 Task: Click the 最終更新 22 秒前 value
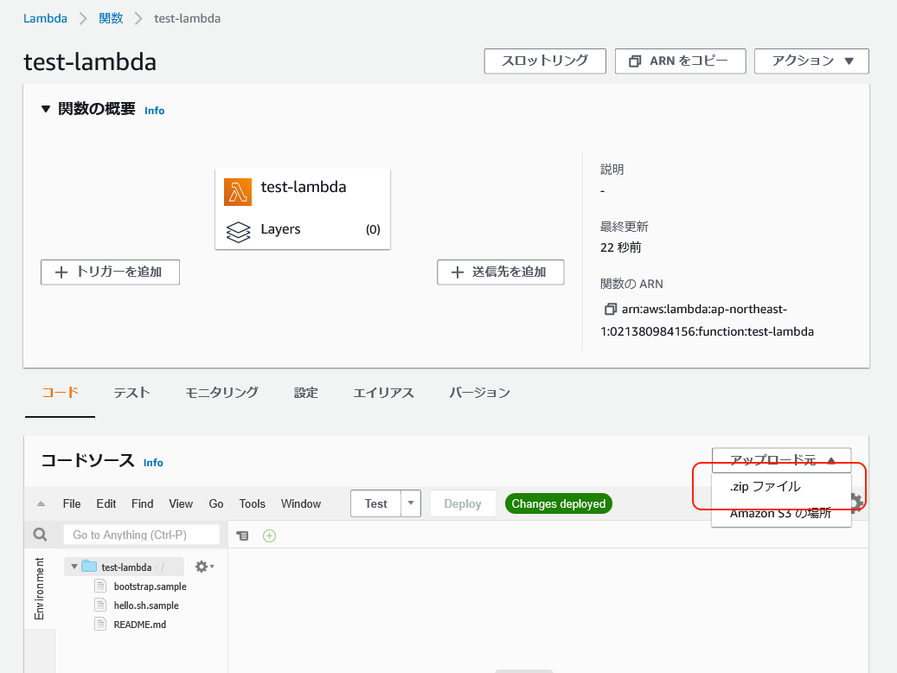point(621,247)
